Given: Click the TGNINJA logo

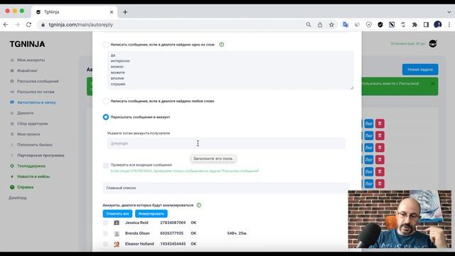Looking at the screenshot, I should click(x=27, y=44).
